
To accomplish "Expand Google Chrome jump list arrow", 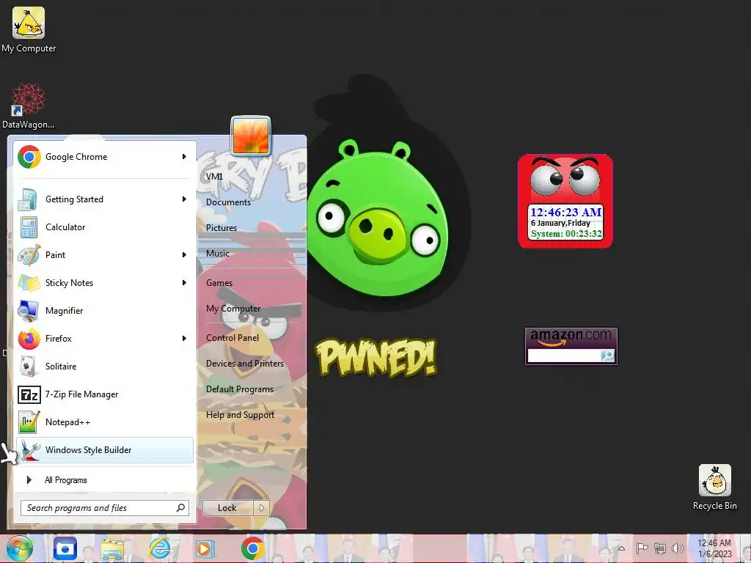I will click(x=184, y=157).
